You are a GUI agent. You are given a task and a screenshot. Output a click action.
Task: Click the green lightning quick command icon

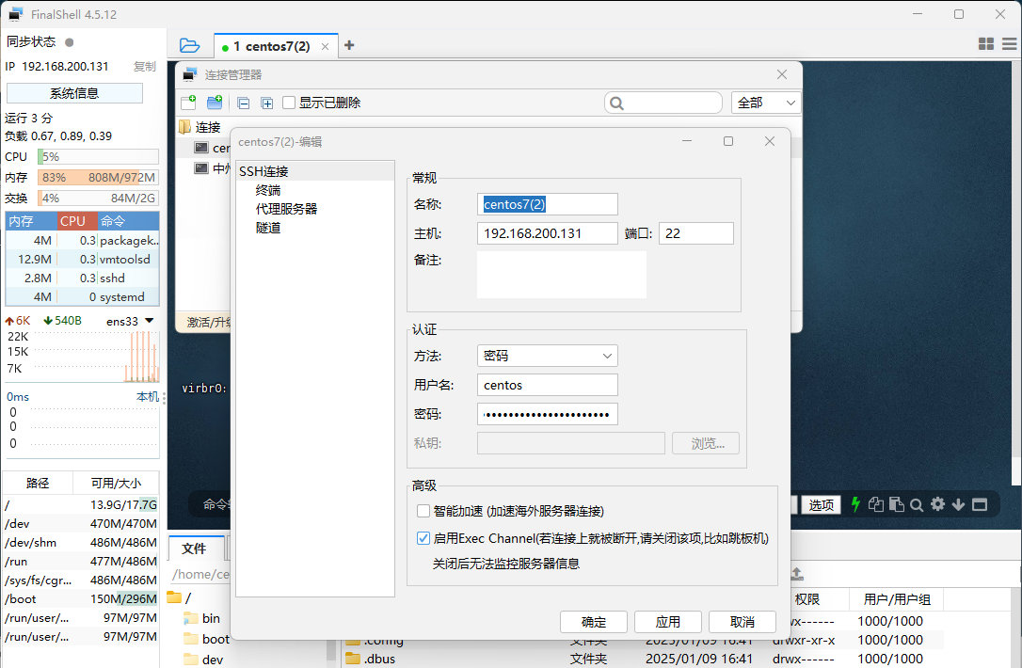pos(855,504)
